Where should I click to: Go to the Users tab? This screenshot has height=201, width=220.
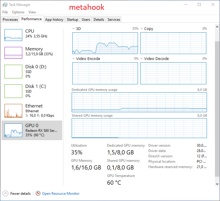[x=86, y=20]
